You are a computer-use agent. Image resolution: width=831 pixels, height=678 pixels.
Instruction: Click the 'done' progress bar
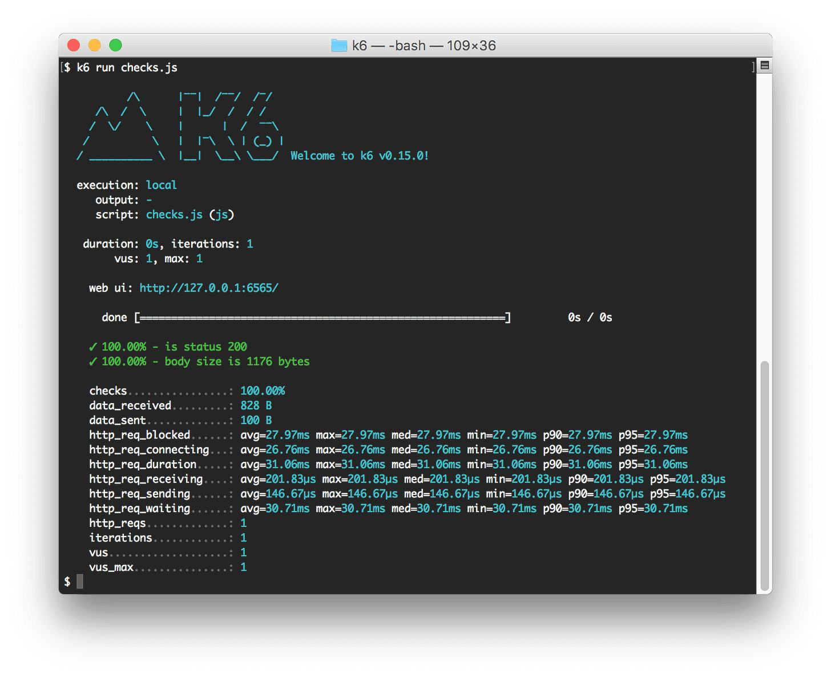322,318
